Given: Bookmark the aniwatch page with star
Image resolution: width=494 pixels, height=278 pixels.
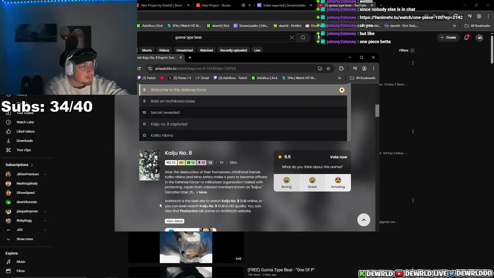Looking at the screenshot, I should (x=328, y=68).
